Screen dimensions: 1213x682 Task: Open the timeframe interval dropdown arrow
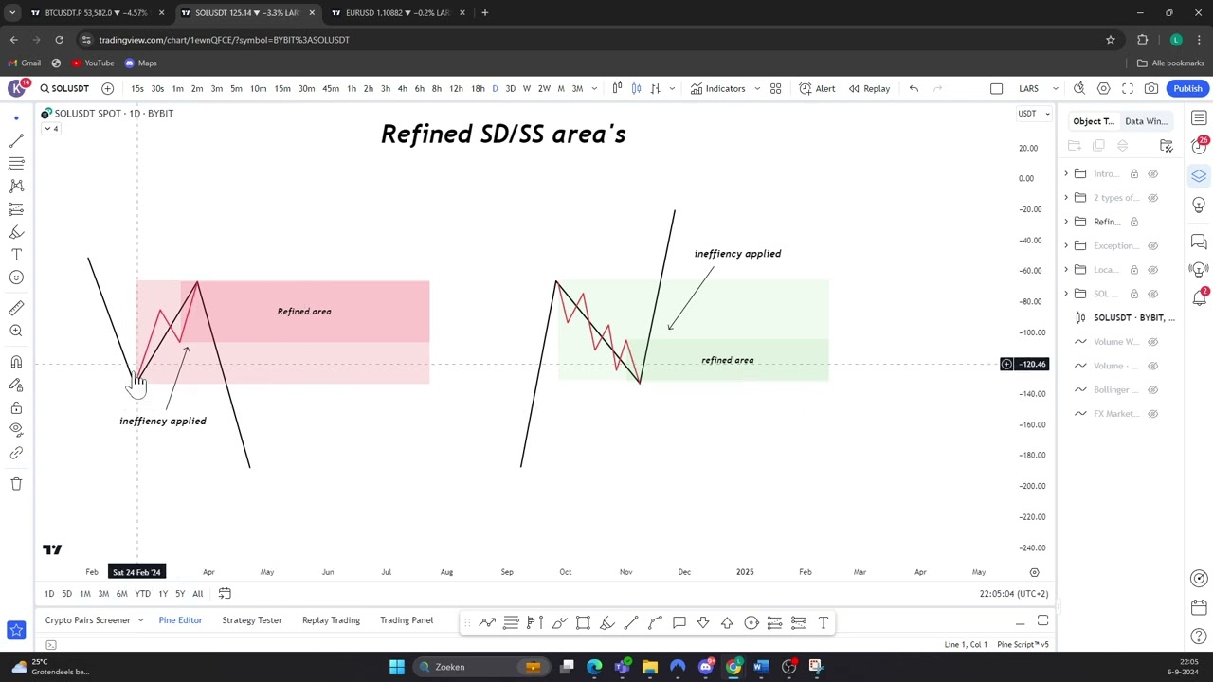point(594,88)
